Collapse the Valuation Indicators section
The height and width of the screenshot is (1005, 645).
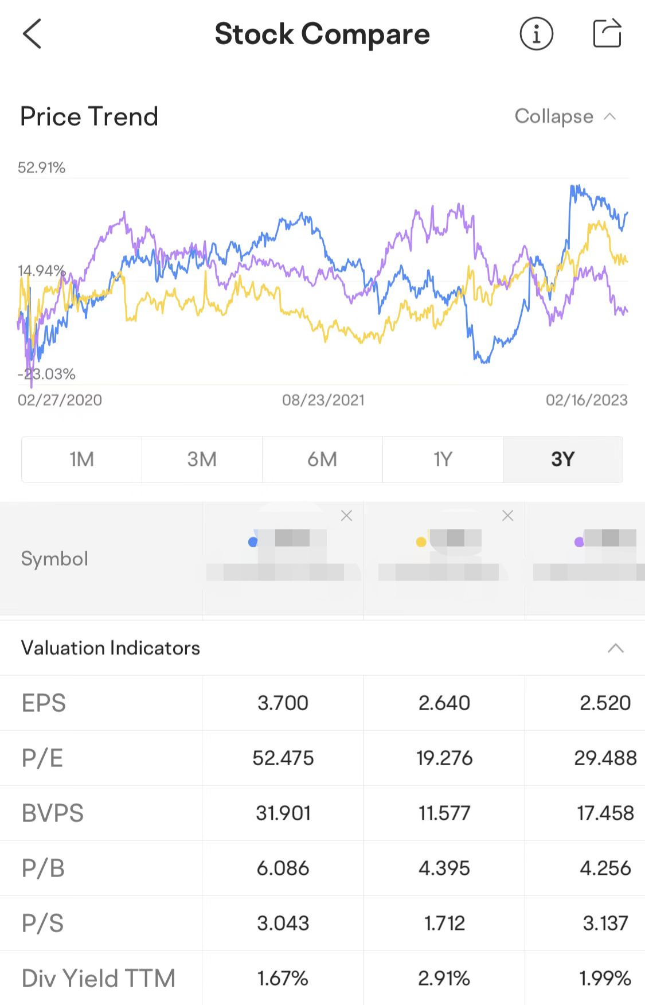pyautogui.click(x=615, y=648)
